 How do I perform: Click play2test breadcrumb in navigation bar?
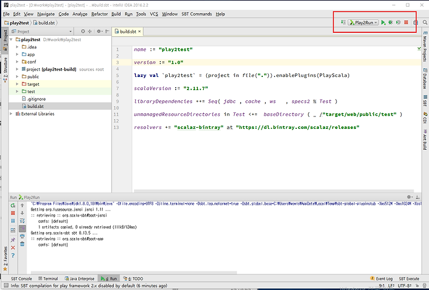[17, 23]
